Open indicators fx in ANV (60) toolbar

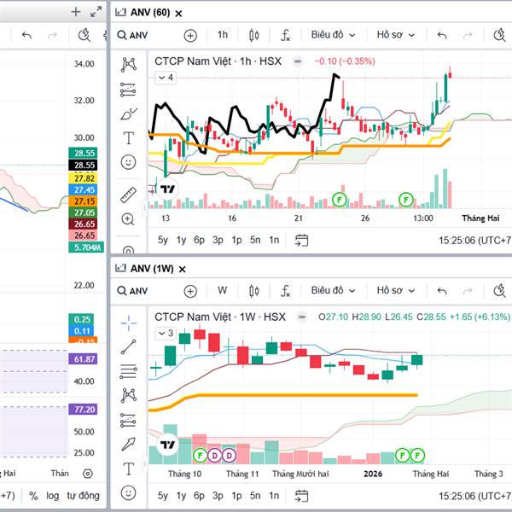[x=285, y=35]
